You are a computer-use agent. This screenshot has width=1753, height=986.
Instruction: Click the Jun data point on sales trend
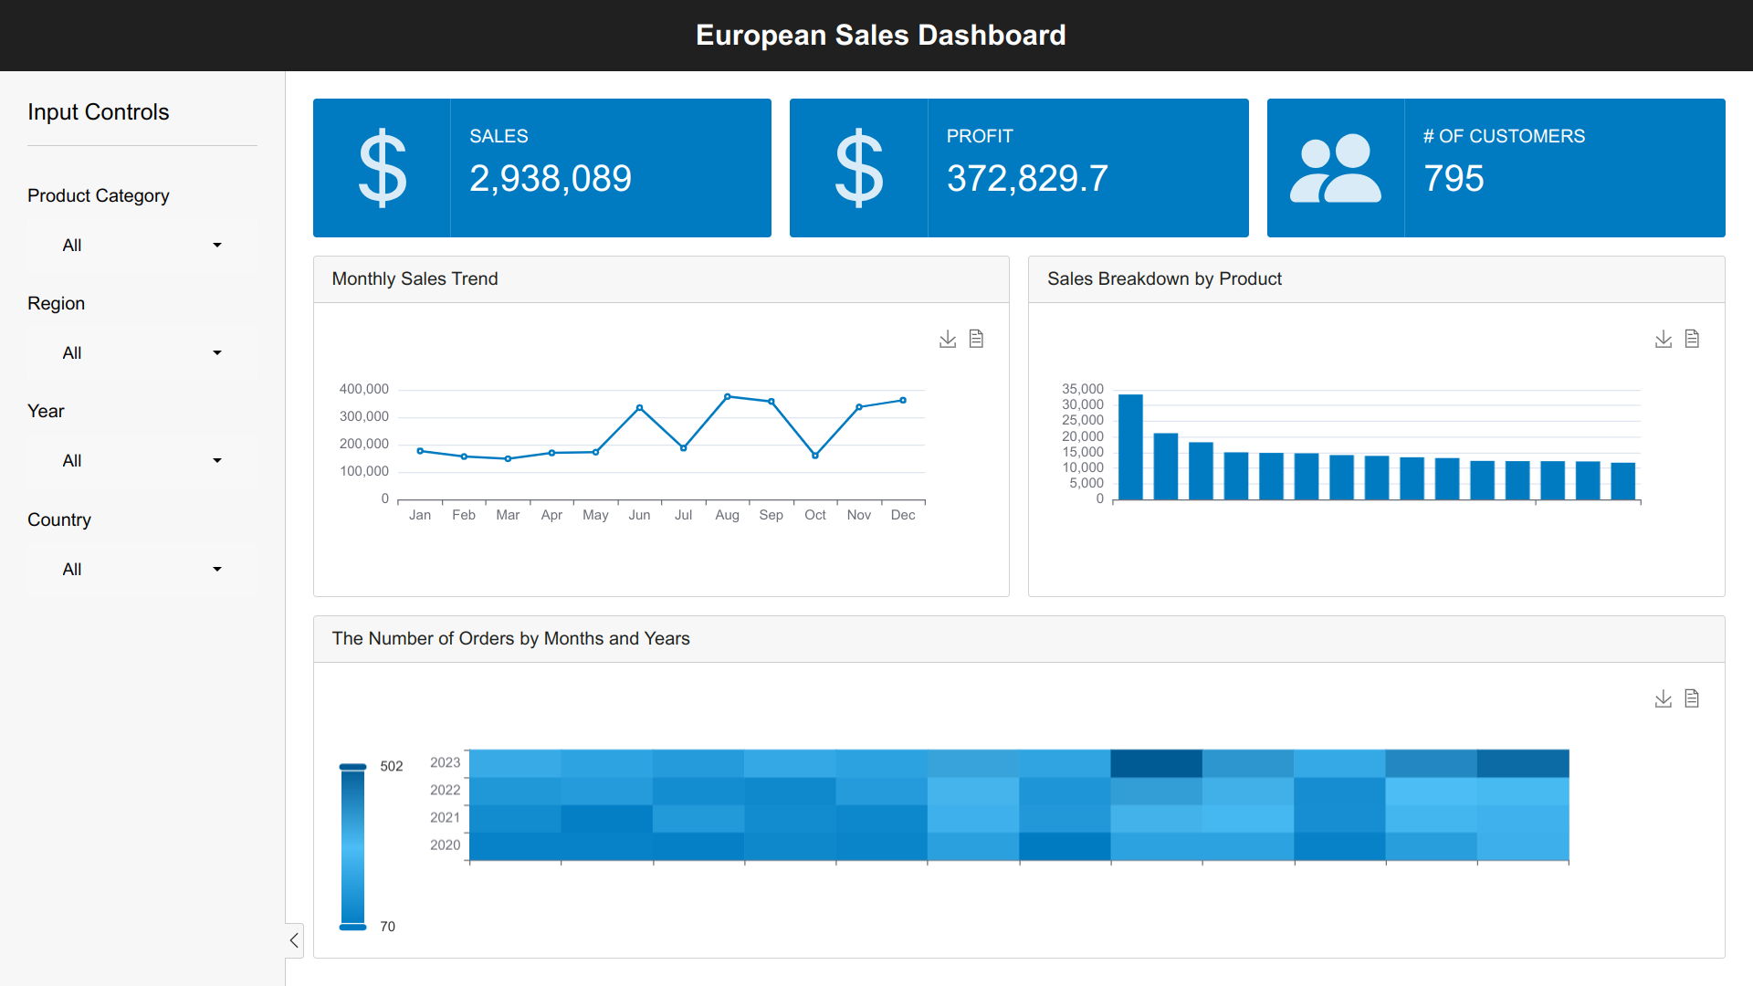[x=640, y=407]
